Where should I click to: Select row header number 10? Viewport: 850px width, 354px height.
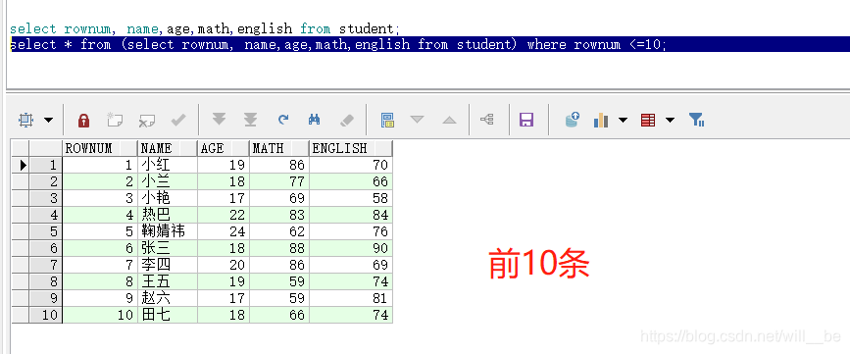pos(46,315)
